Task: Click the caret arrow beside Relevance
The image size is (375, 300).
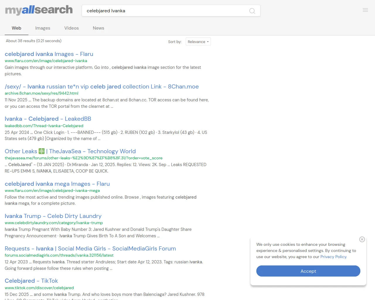Action: point(208,42)
